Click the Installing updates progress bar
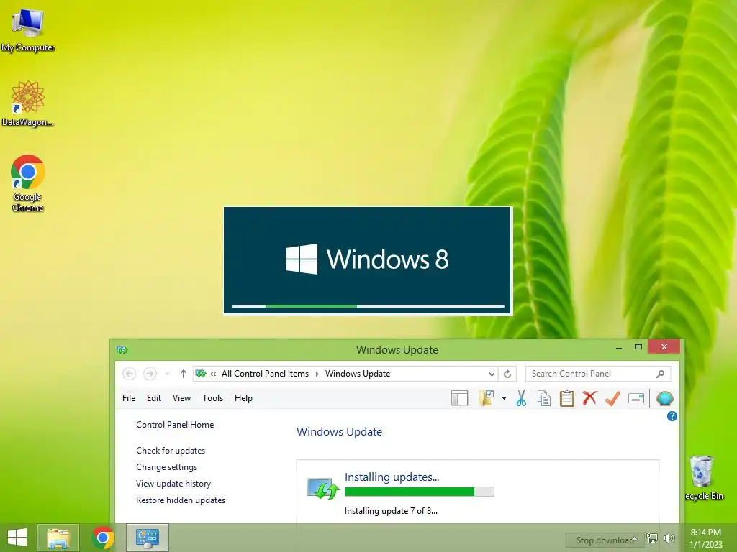 420,492
